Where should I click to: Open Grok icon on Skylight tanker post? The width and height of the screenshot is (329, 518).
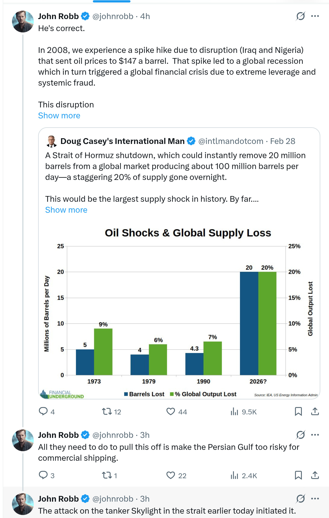pos(300,499)
